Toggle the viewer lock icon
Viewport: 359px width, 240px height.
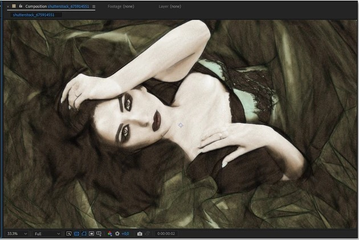click(x=20, y=6)
